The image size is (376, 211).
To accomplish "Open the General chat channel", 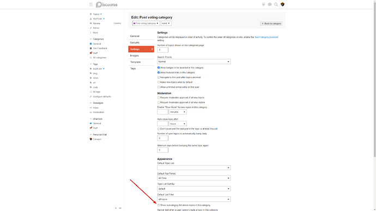I will 97,123.
